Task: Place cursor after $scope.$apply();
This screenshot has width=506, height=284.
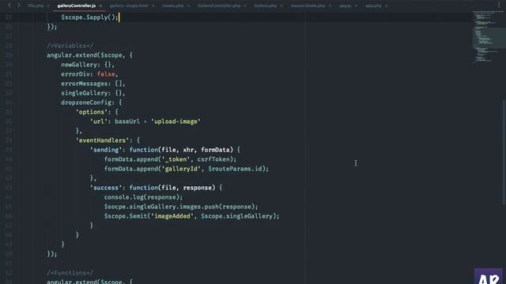Action: coord(119,17)
